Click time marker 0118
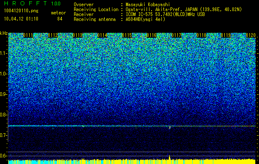This screenshot has width=259, height=164. pos(201,35)
